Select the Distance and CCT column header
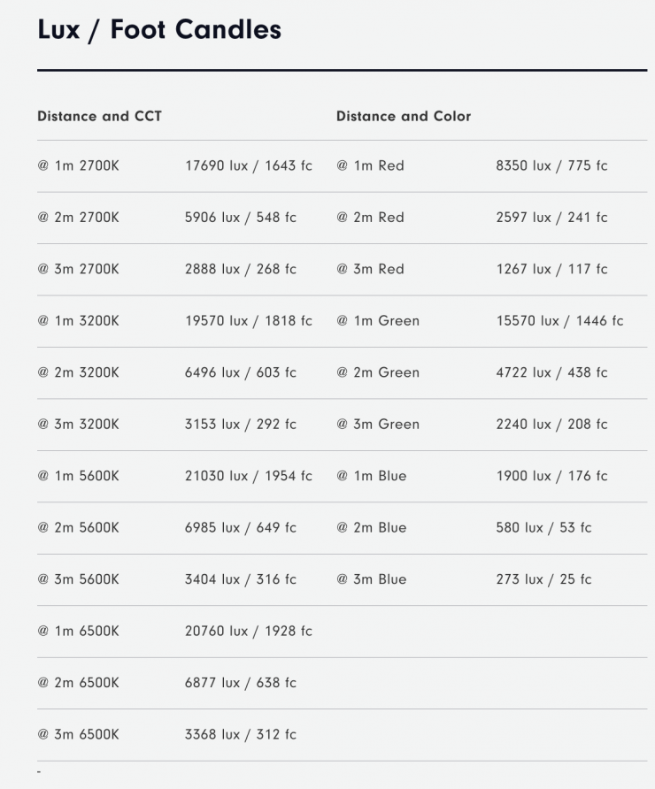Image resolution: width=655 pixels, height=789 pixels. [99, 116]
